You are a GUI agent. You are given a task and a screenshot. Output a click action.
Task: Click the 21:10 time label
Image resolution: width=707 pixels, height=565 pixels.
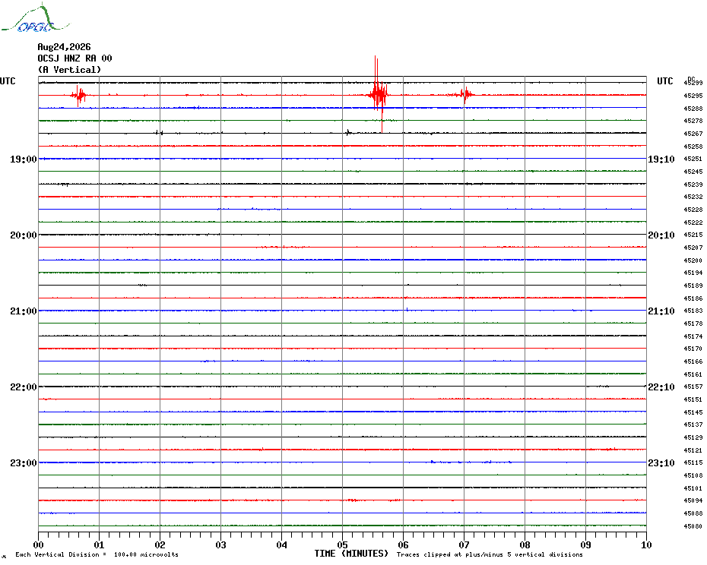[661, 311]
